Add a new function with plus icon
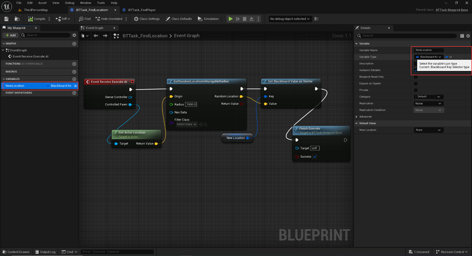Viewport: 472px width, 256px height. tap(74, 64)
